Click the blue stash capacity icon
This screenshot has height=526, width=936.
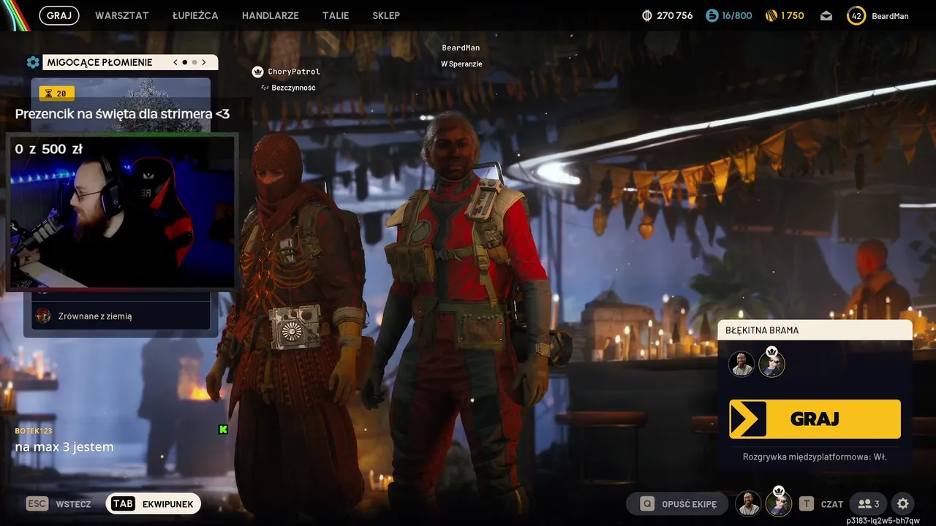point(712,15)
